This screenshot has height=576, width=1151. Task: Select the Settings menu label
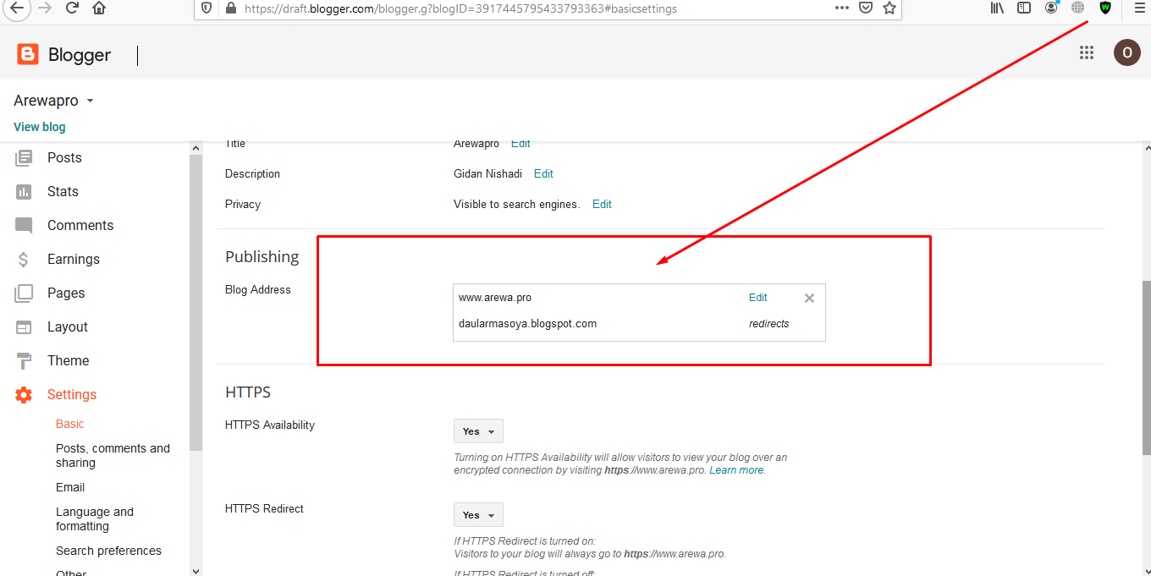coord(72,394)
